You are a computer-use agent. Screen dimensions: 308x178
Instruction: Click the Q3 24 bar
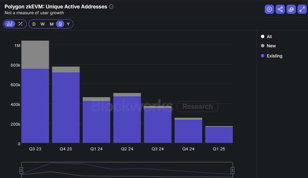pos(158,125)
